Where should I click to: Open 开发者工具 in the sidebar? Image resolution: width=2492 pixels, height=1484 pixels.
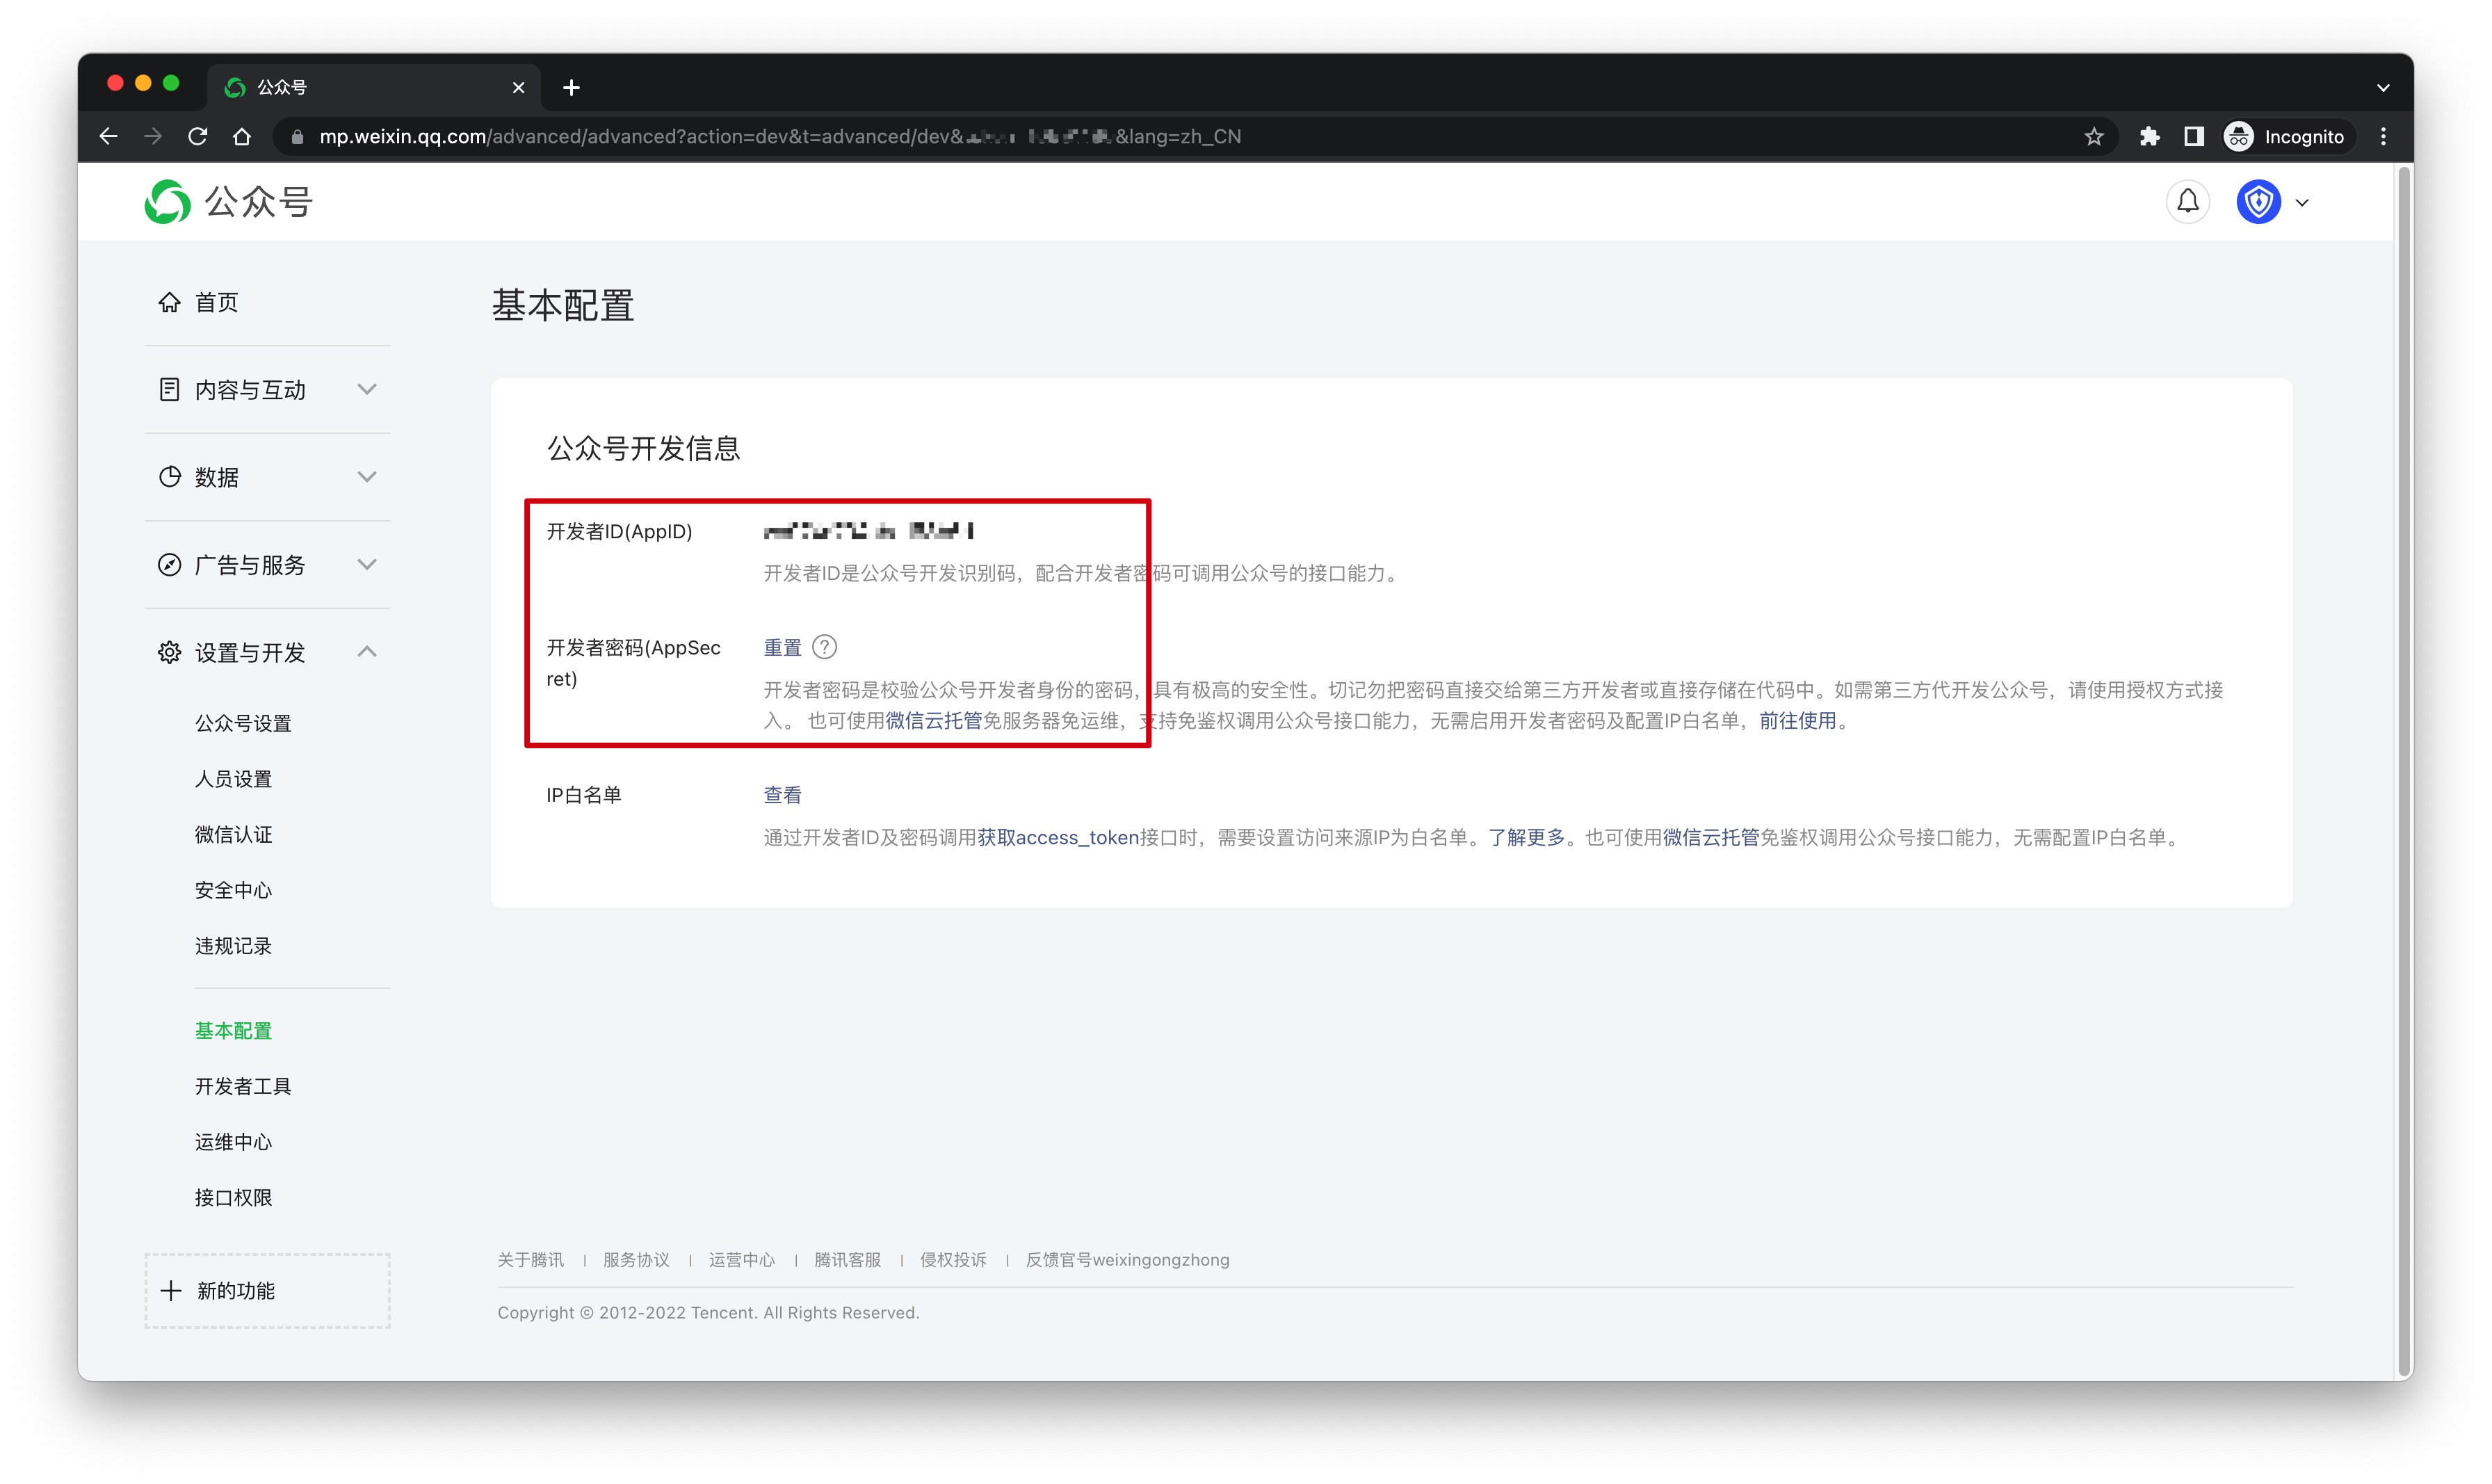point(243,1086)
